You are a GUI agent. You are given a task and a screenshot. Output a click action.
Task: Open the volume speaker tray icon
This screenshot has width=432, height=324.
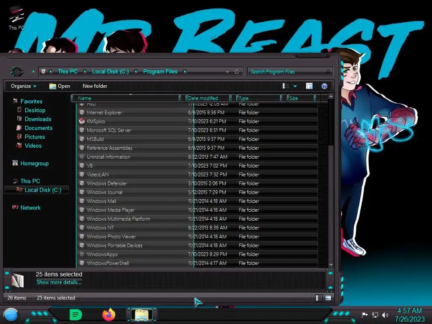click(385, 315)
